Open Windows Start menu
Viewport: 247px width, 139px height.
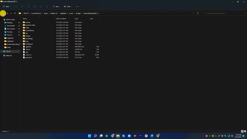click(90, 136)
